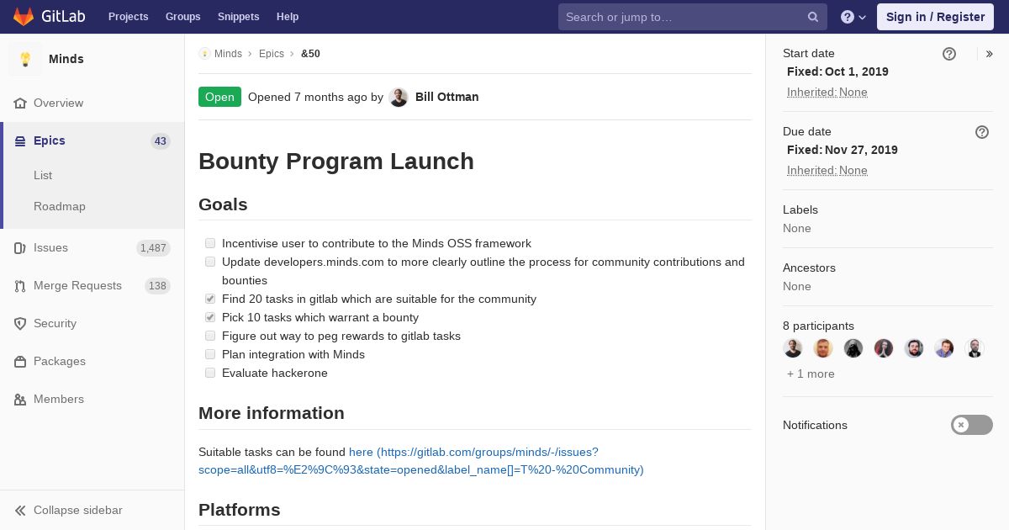The height and width of the screenshot is (530, 1009).
Task: Click the Search or jump to field
Action: tap(693, 17)
